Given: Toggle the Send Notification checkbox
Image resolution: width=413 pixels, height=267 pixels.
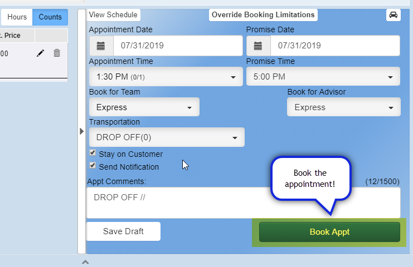Looking at the screenshot, I should tap(93, 166).
